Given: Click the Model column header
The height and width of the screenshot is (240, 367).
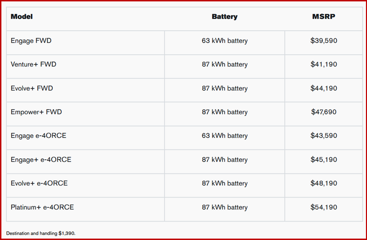Looking at the screenshot, I should [22, 16].
